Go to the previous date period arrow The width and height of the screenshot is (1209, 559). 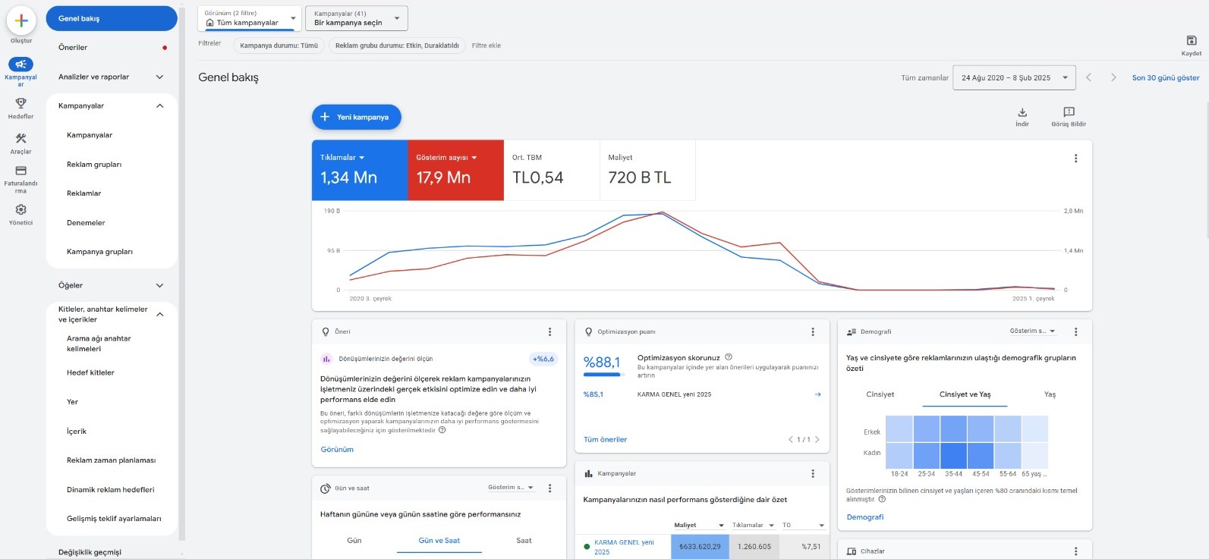(x=1088, y=77)
